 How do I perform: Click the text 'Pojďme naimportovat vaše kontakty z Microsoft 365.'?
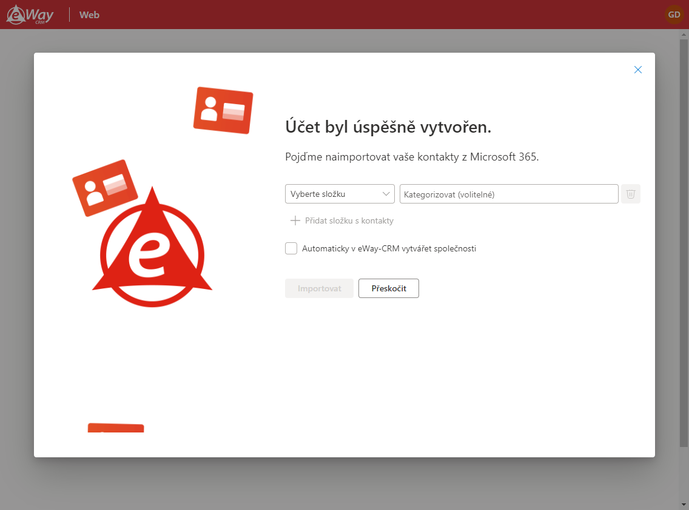tap(412, 157)
